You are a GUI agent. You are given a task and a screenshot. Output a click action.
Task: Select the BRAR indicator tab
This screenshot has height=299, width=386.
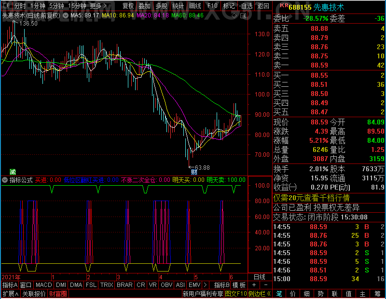tap(124, 285)
